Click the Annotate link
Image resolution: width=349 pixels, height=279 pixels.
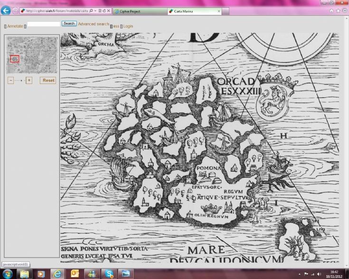point(15,26)
